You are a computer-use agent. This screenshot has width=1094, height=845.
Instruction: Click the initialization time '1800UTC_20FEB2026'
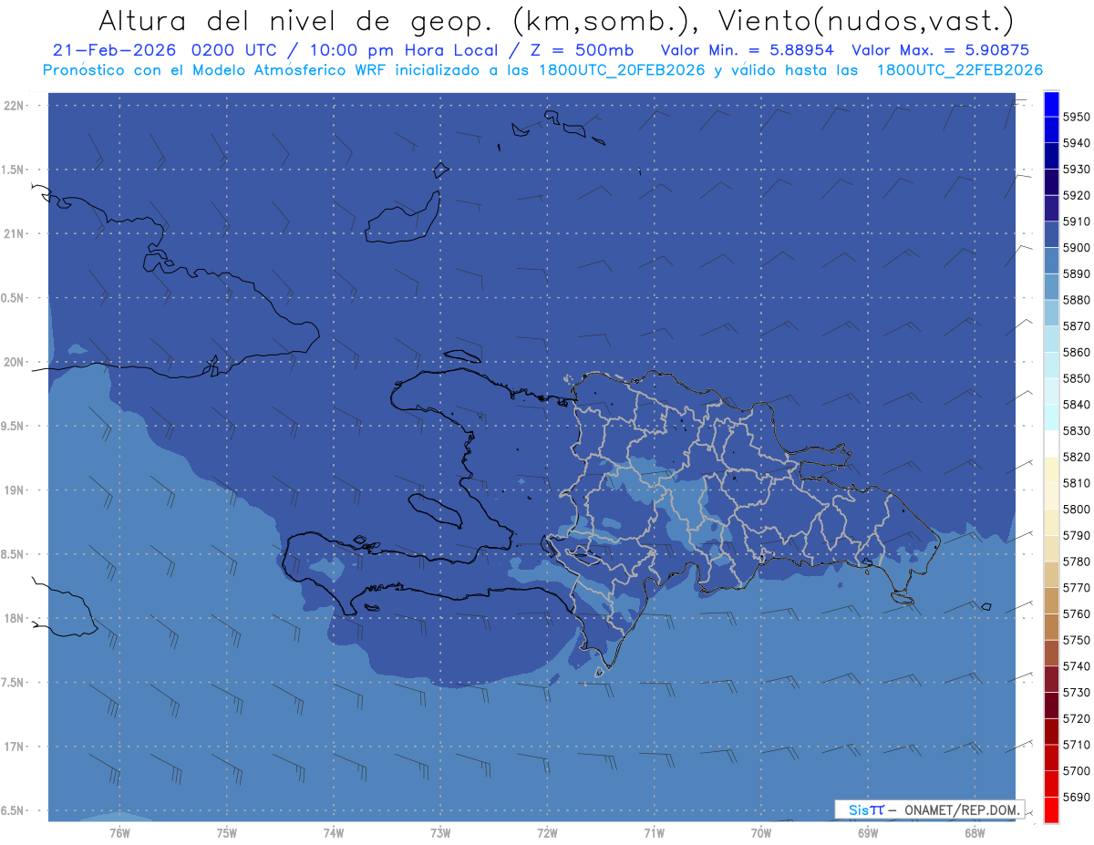(622, 70)
